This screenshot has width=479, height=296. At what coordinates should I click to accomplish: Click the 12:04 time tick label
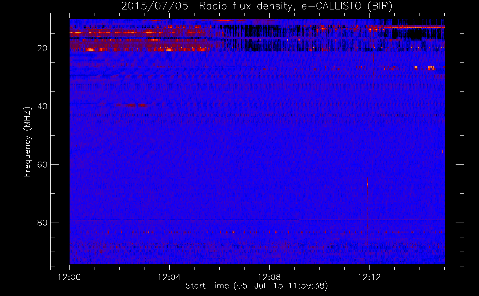click(x=169, y=277)
